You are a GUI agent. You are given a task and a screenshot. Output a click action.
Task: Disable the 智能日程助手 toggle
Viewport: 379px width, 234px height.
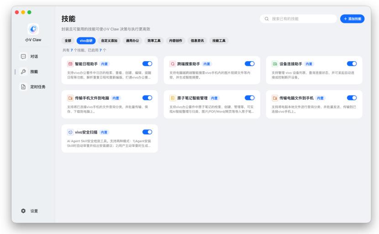147,64
